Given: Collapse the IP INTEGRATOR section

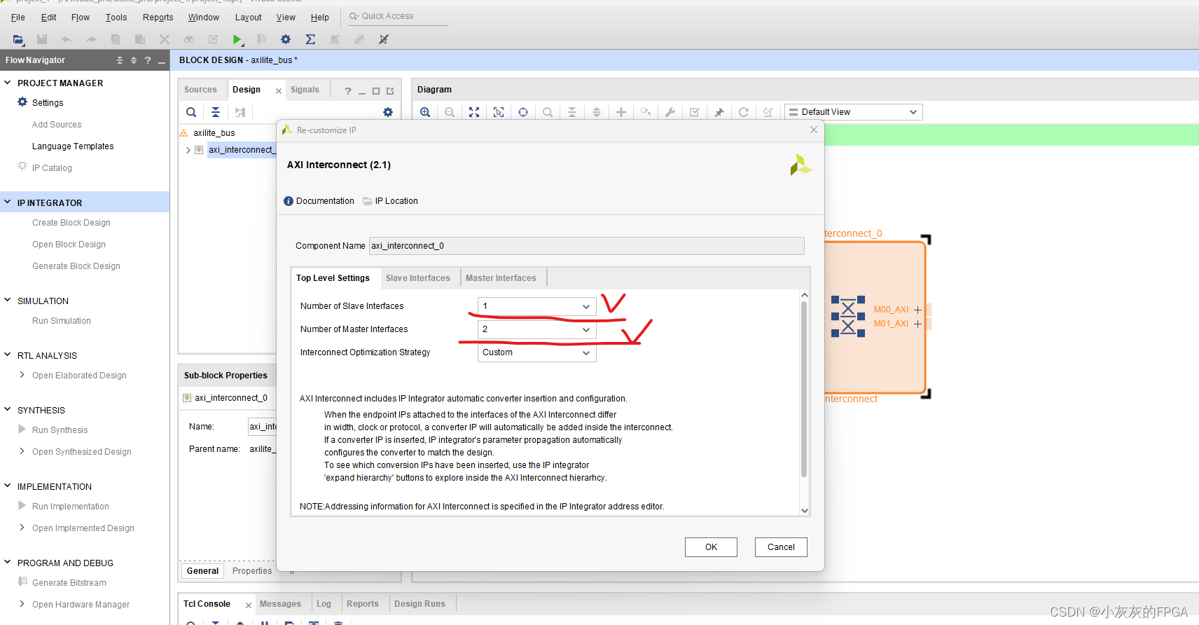Looking at the screenshot, I should click(8, 202).
